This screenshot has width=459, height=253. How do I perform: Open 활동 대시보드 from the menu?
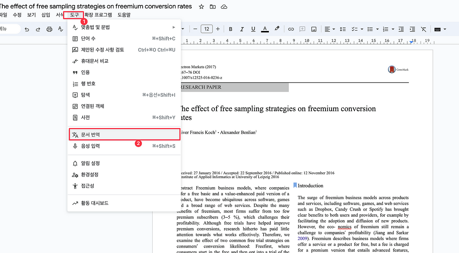[123, 203]
